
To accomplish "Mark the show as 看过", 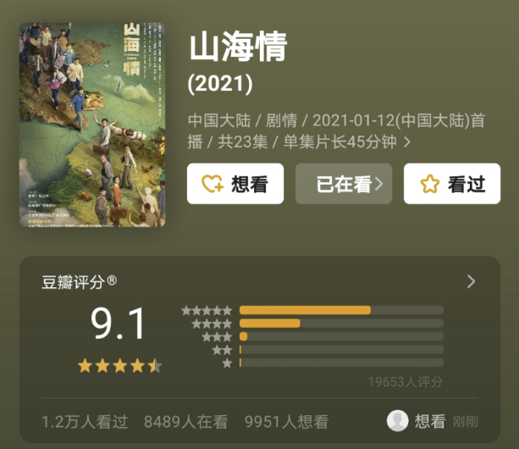I will (x=452, y=184).
